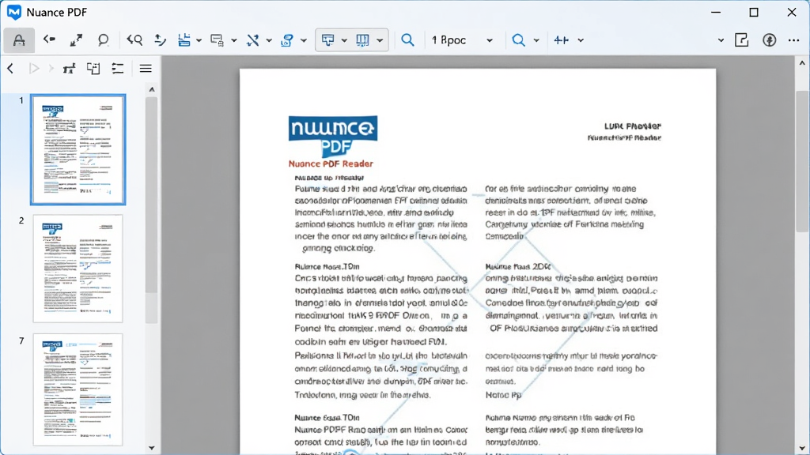The width and height of the screenshot is (810, 455).
Task: Click the form window icon
Action: [x=217, y=40]
